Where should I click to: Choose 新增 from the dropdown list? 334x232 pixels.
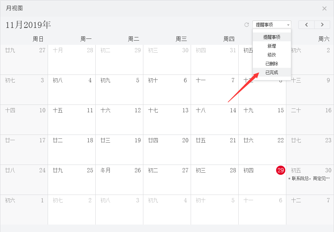pos(272,46)
